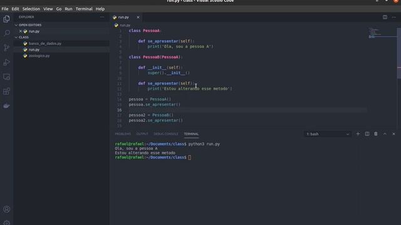401x225 pixels.
Task: Click 'pessoa2 = PessoaB()' code line
Action: click(x=151, y=115)
